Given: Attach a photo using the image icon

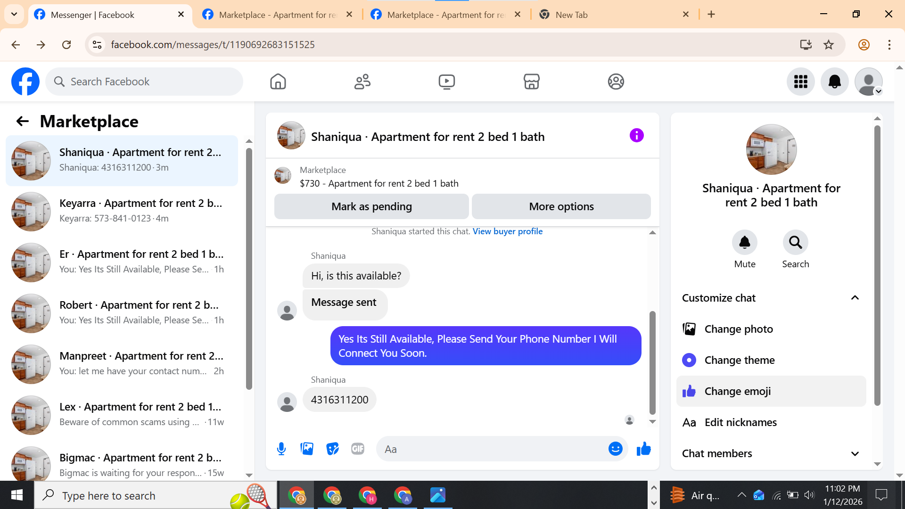Looking at the screenshot, I should pos(307,449).
